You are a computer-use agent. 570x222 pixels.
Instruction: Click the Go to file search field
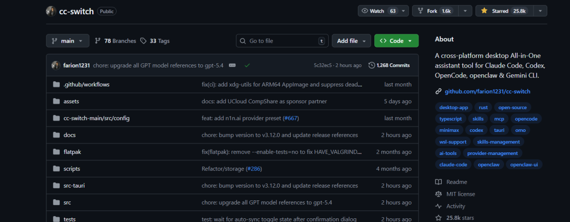(282, 41)
